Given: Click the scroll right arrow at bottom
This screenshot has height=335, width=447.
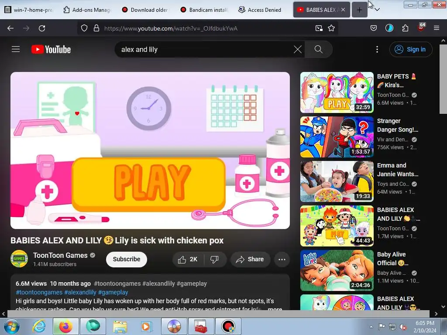Looking at the screenshot, I should [x=436, y=314].
